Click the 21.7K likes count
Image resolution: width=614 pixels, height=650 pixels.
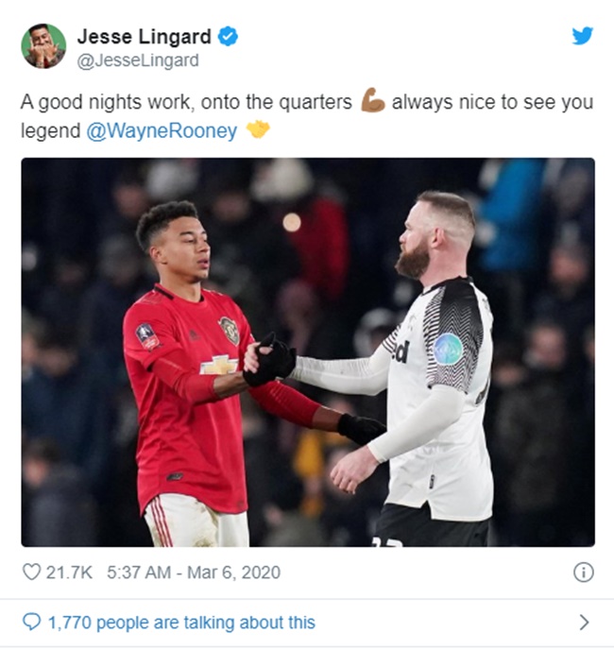click(x=69, y=573)
